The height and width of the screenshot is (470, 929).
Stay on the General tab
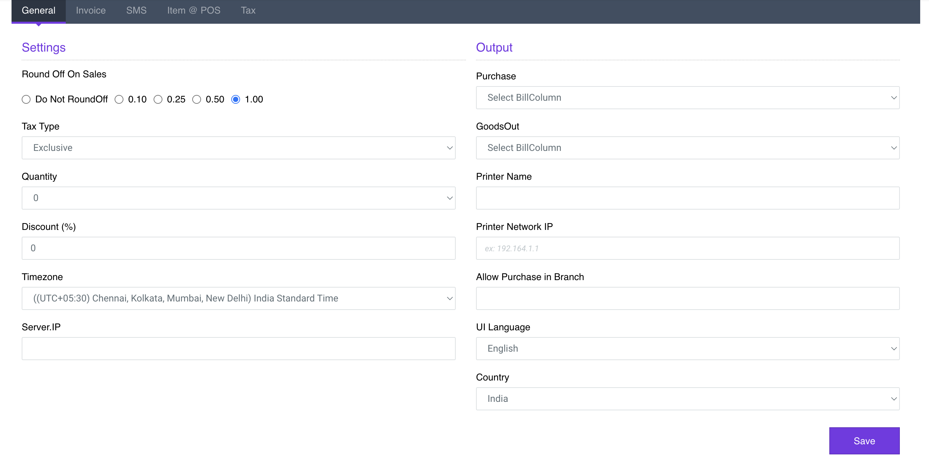tap(38, 11)
